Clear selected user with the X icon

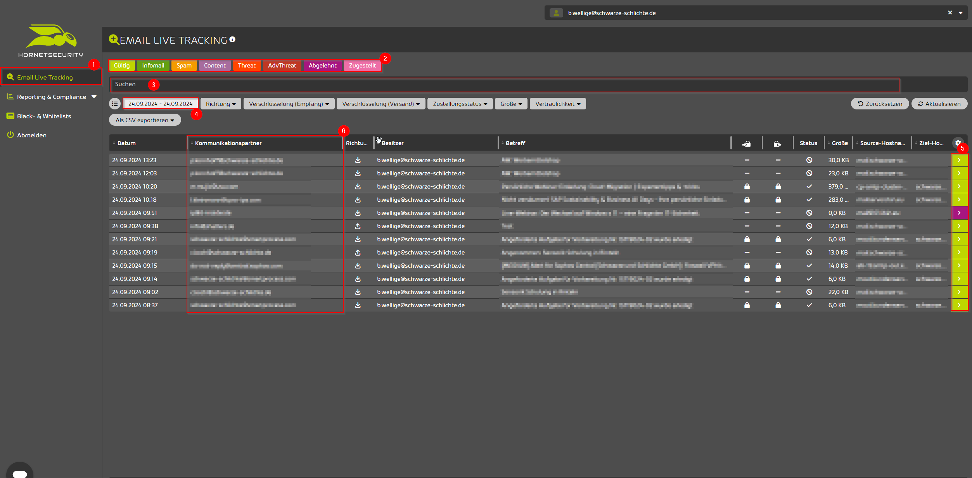950,13
